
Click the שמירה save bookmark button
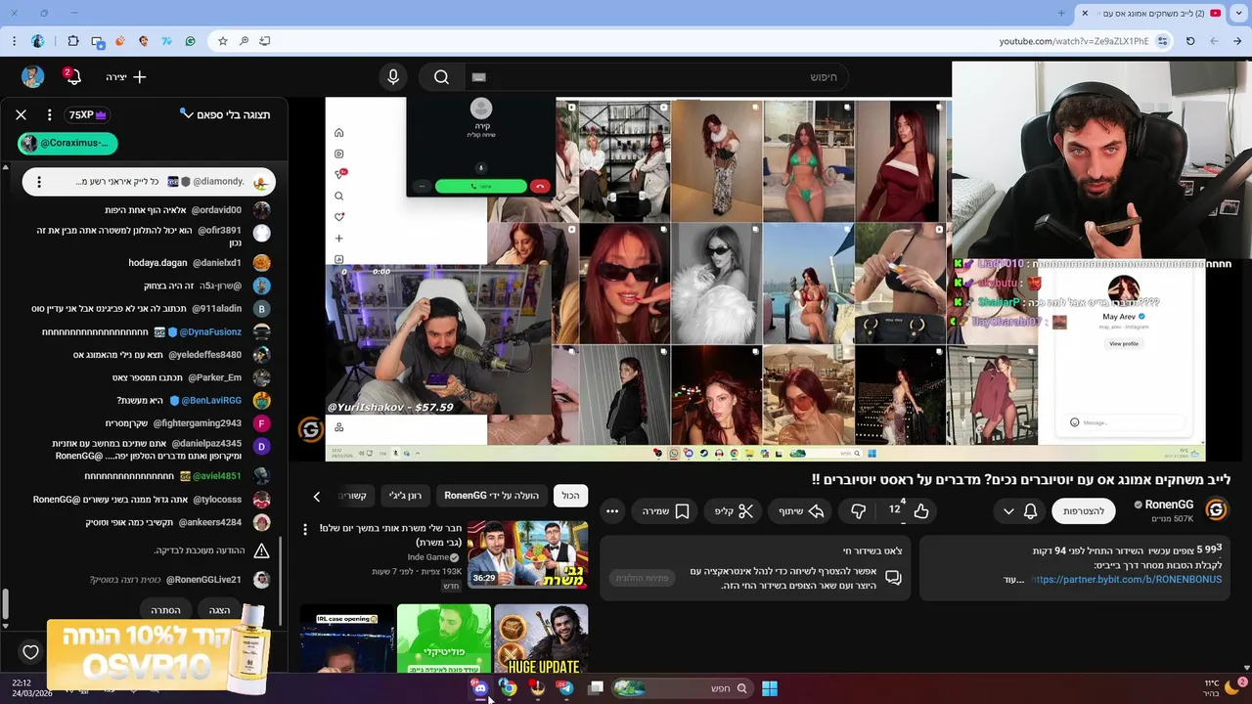point(666,510)
